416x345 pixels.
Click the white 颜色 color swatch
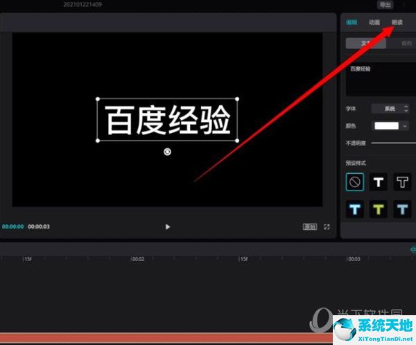387,125
